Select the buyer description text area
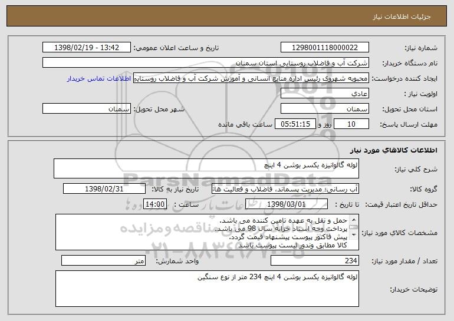Image resolution: width=454 pixels, height=321 pixels. click(x=207, y=289)
